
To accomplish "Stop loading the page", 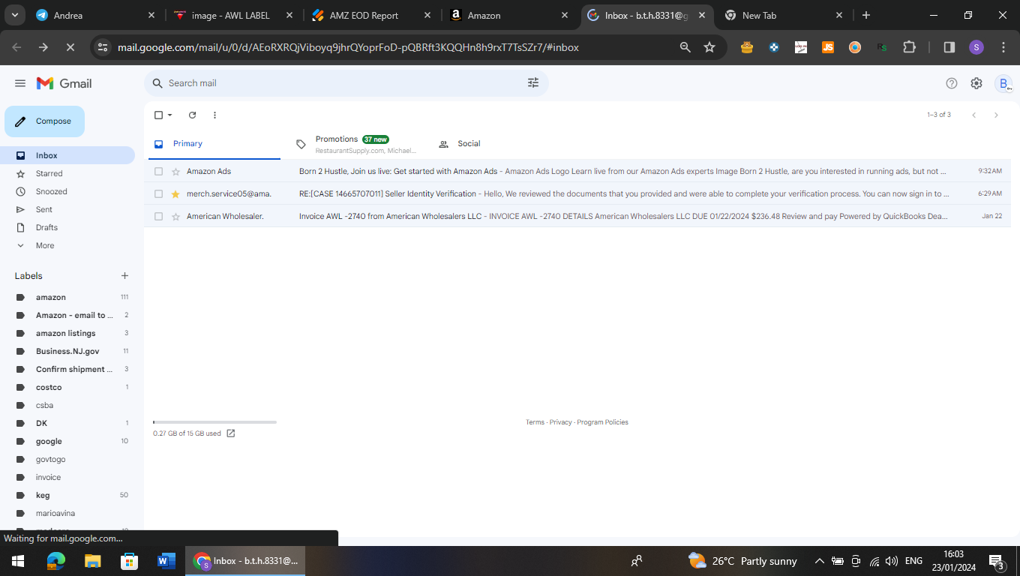I will (x=70, y=47).
